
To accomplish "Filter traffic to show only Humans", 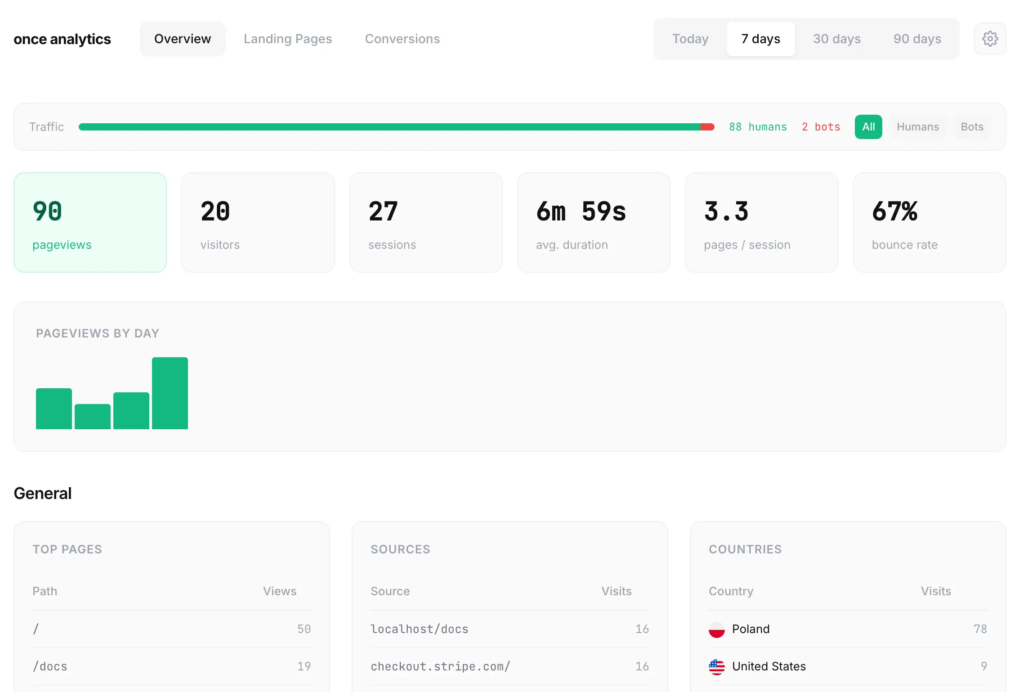I will click(918, 127).
